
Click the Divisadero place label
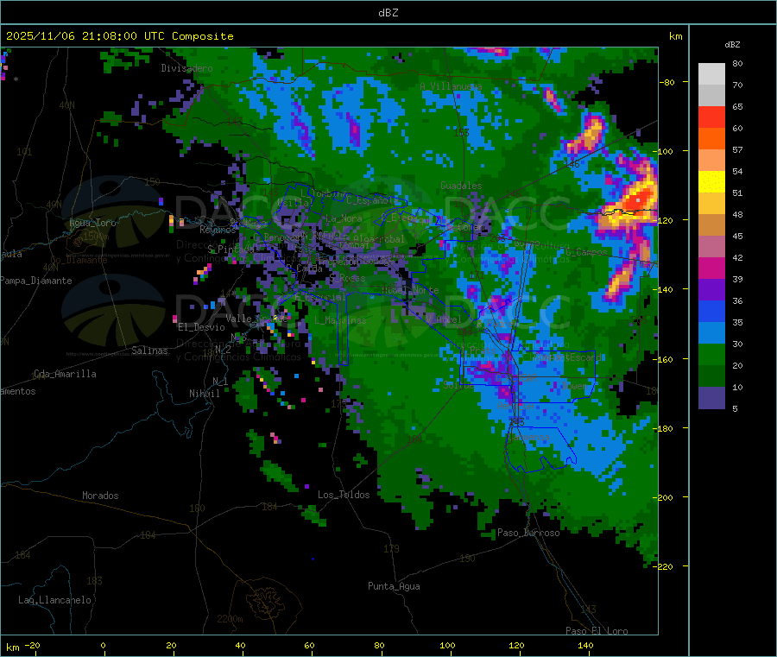tap(186, 68)
